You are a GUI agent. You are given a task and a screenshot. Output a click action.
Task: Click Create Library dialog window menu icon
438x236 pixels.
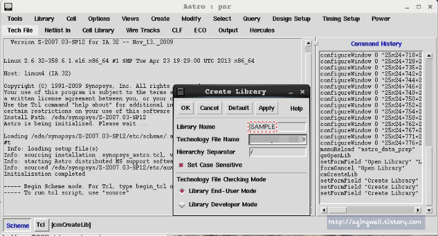click(x=181, y=92)
